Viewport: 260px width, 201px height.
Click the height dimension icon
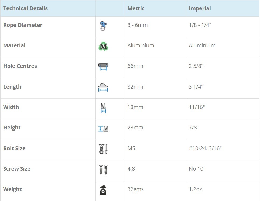[103, 128]
